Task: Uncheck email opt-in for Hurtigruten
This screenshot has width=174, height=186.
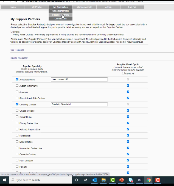Action: click(x=128, y=135)
